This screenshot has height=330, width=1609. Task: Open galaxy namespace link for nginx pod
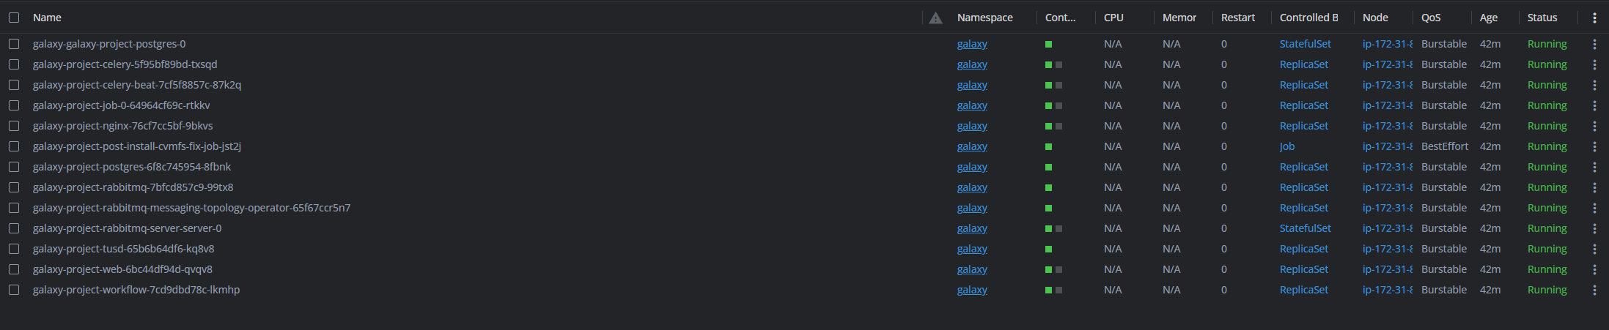(972, 126)
